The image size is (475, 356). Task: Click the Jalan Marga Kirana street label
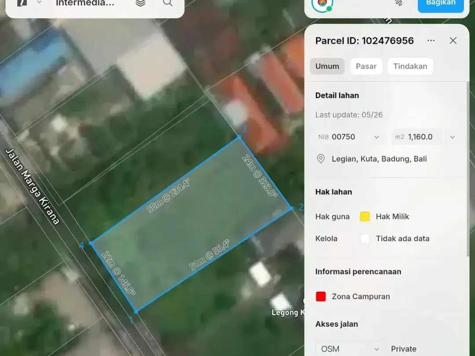[33, 186]
